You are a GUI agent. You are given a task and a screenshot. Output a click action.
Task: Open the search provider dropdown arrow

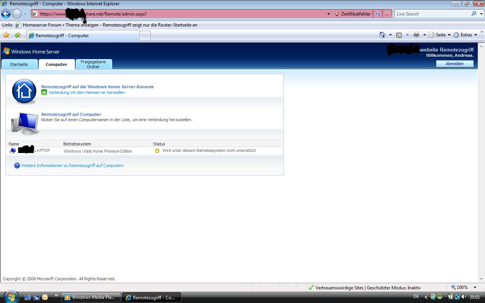coord(480,14)
